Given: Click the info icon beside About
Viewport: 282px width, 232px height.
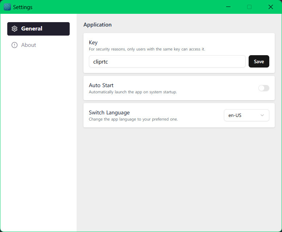Looking at the screenshot, I should (x=15, y=45).
